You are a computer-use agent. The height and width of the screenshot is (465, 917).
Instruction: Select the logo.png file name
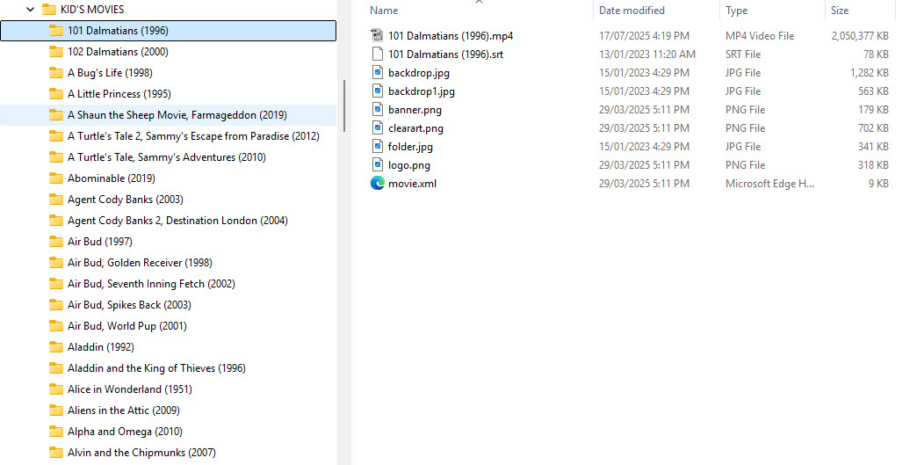(408, 165)
